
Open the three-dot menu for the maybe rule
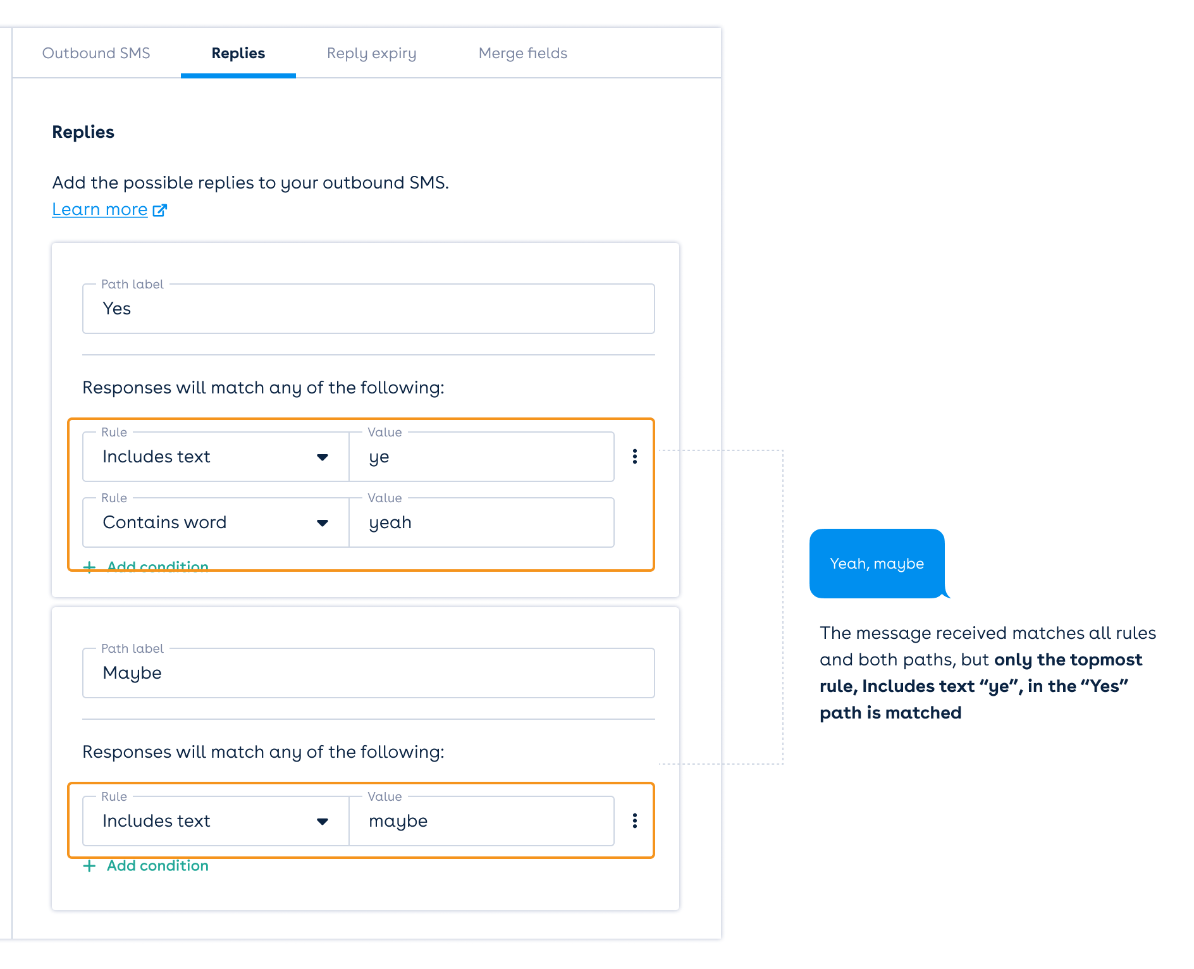[634, 821]
